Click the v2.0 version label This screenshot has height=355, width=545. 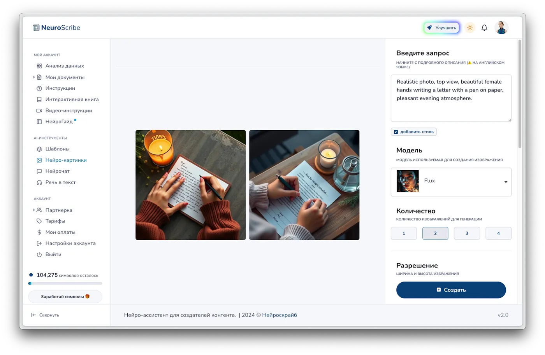click(x=503, y=315)
